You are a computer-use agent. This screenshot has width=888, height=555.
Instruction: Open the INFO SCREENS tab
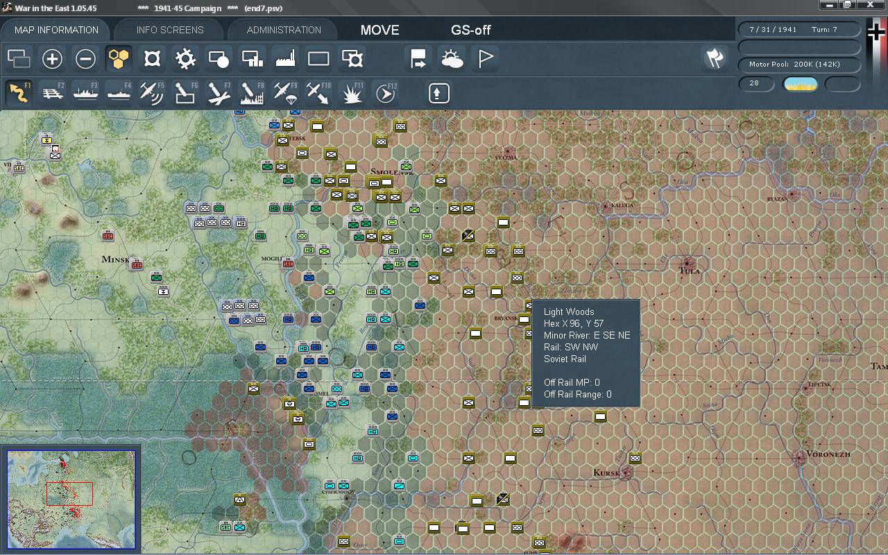click(x=170, y=30)
